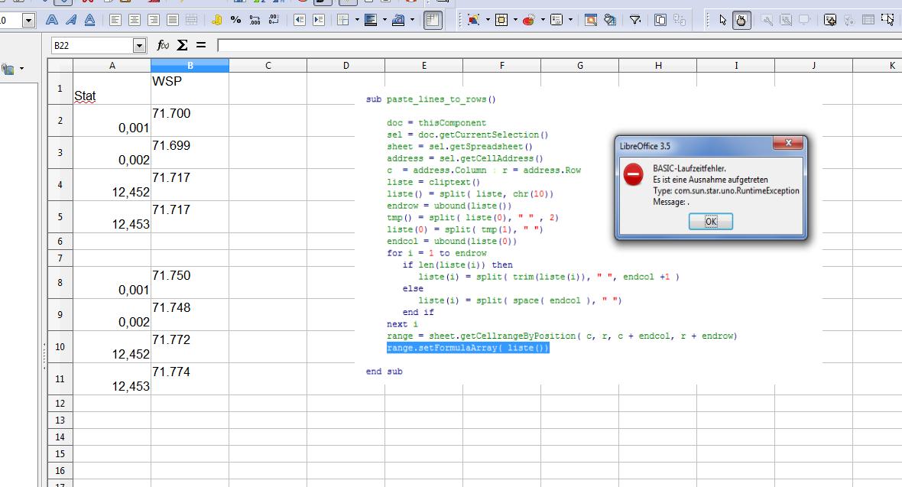The height and width of the screenshot is (487, 902).
Task: Select row header 6
Action: (60, 241)
